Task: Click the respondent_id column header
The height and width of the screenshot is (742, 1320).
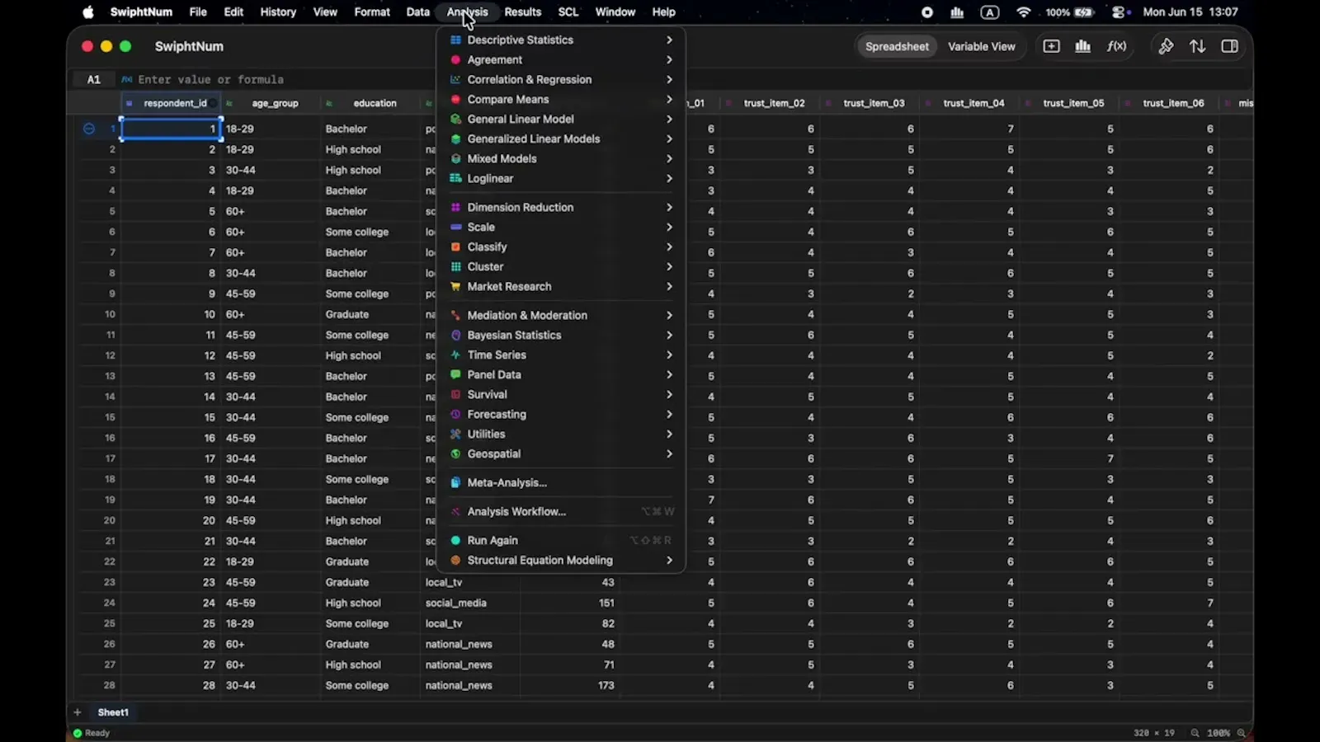Action: (171, 103)
